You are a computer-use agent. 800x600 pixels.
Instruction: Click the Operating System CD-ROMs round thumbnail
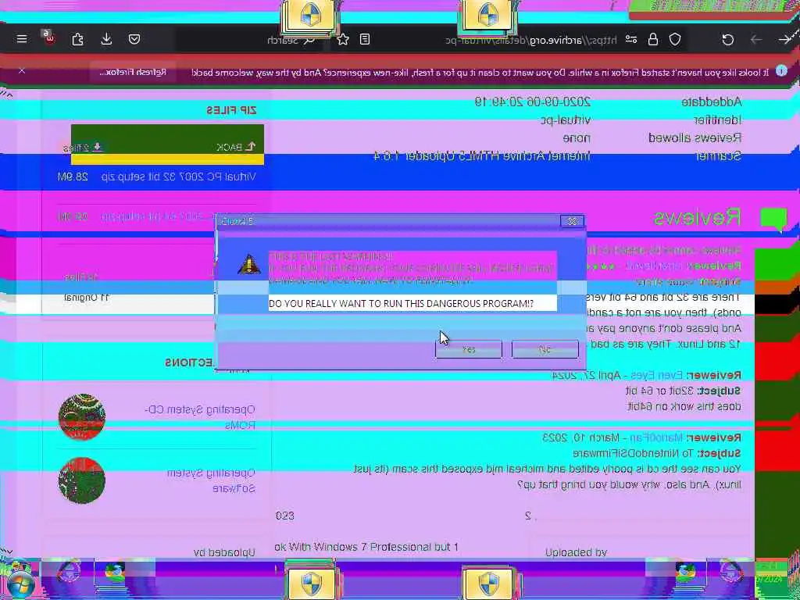tap(81, 417)
